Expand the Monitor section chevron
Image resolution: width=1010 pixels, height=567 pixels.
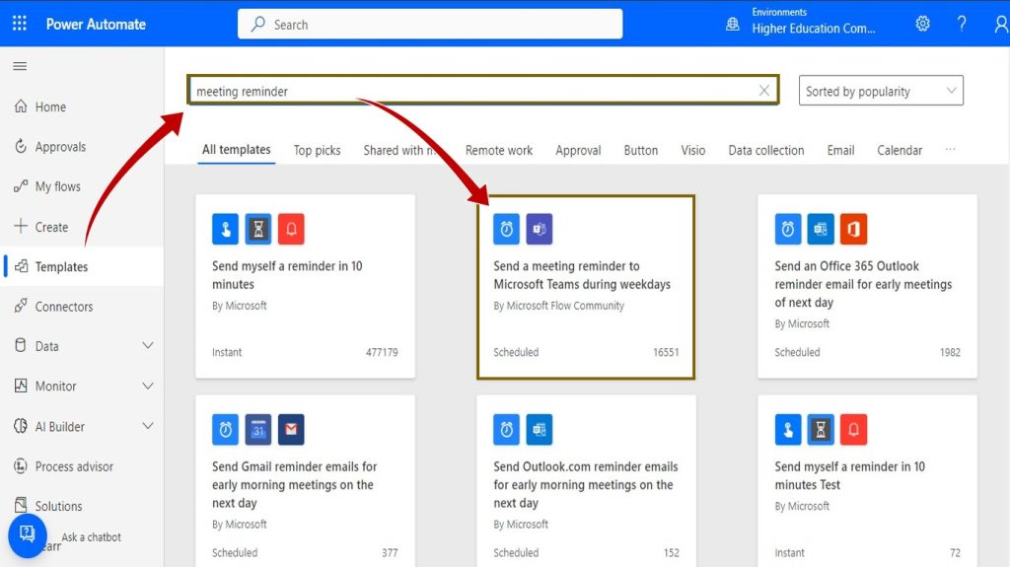coord(148,386)
